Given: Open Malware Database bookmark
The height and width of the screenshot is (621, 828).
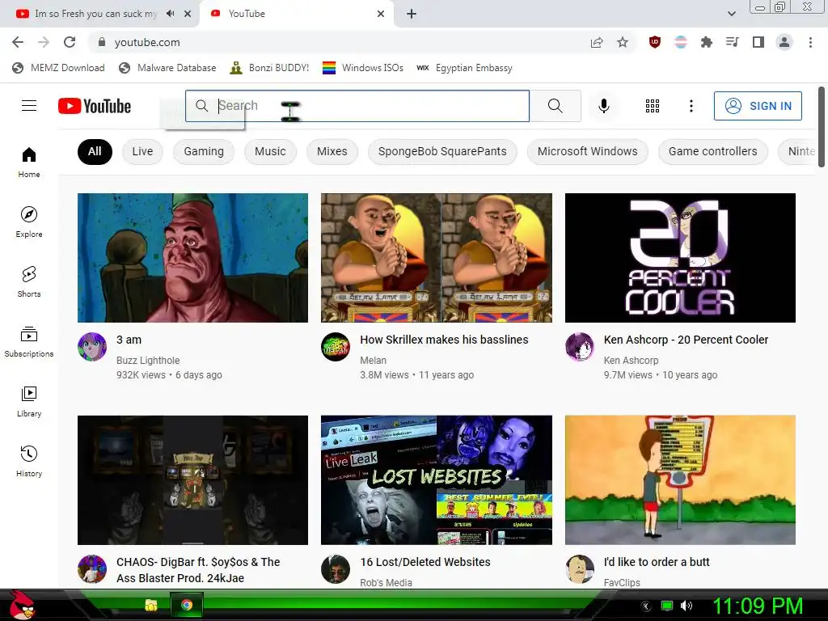Looking at the screenshot, I should (167, 68).
